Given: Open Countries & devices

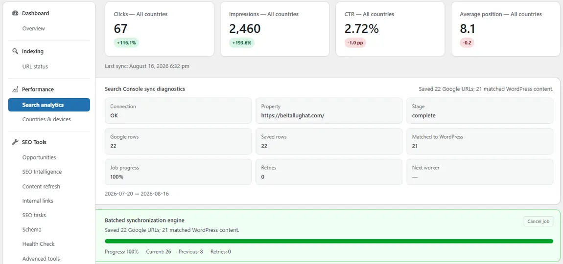Looking at the screenshot, I should [47, 119].
